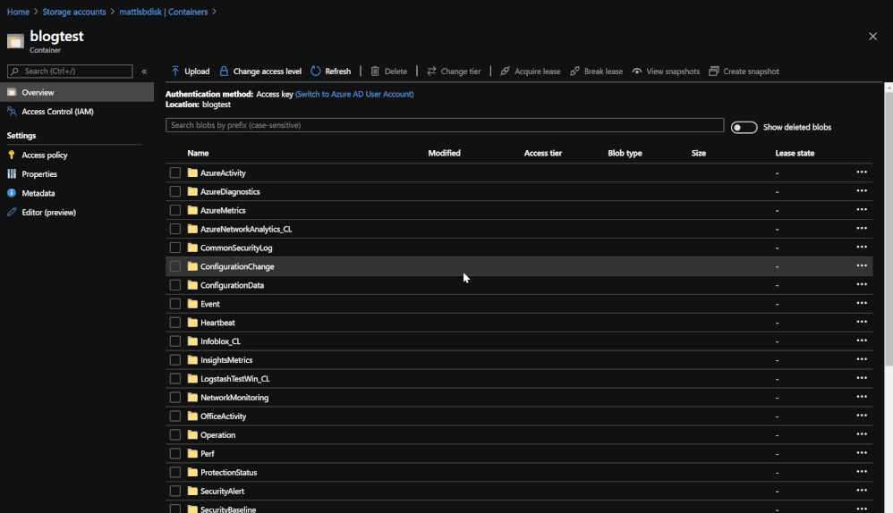
Task: Go to mattlsbdisk | Containers breadcrumb
Action: pyautogui.click(x=164, y=12)
